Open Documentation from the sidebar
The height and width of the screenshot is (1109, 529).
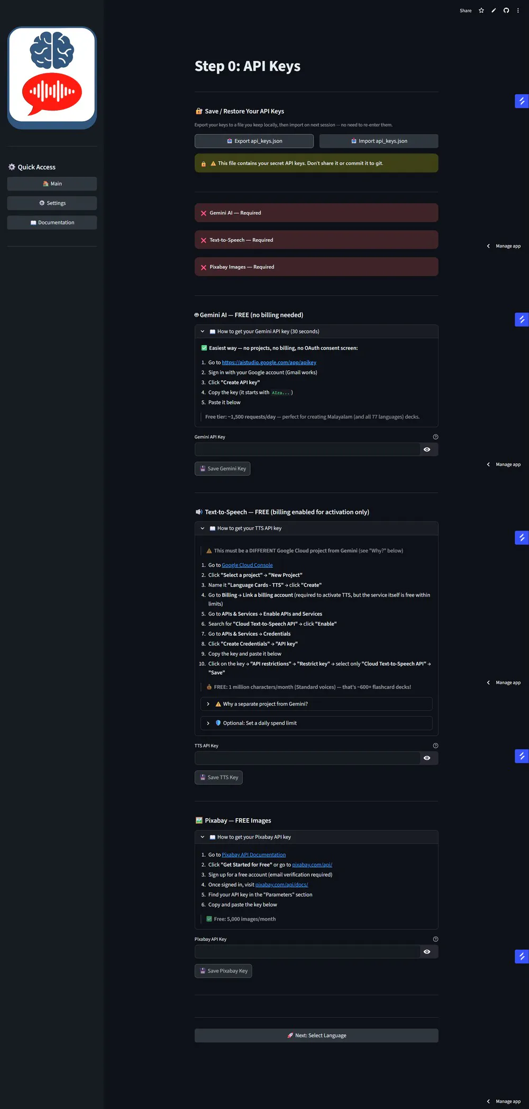(x=52, y=222)
